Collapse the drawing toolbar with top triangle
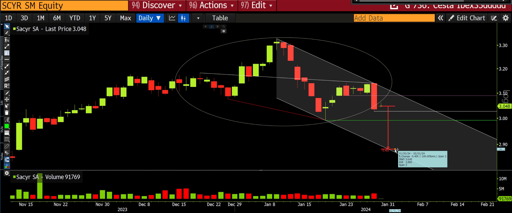The height and width of the screenshot is (213, 512). coord(2,25)
